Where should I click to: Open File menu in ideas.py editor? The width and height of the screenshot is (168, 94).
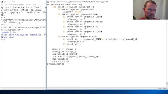pos(48,5)
